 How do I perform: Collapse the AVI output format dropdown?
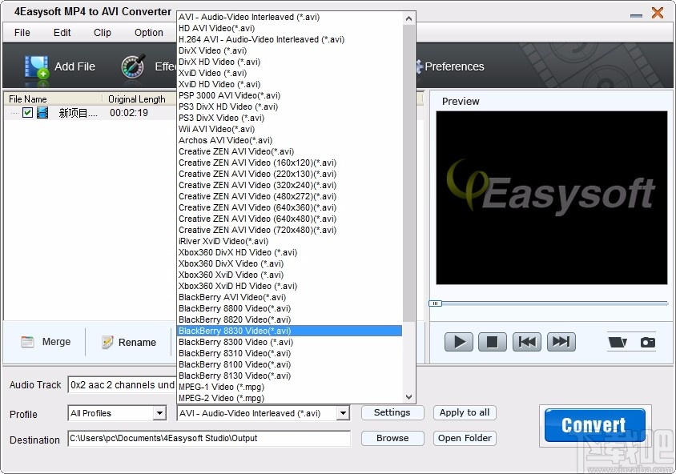[x=341, y=413]
